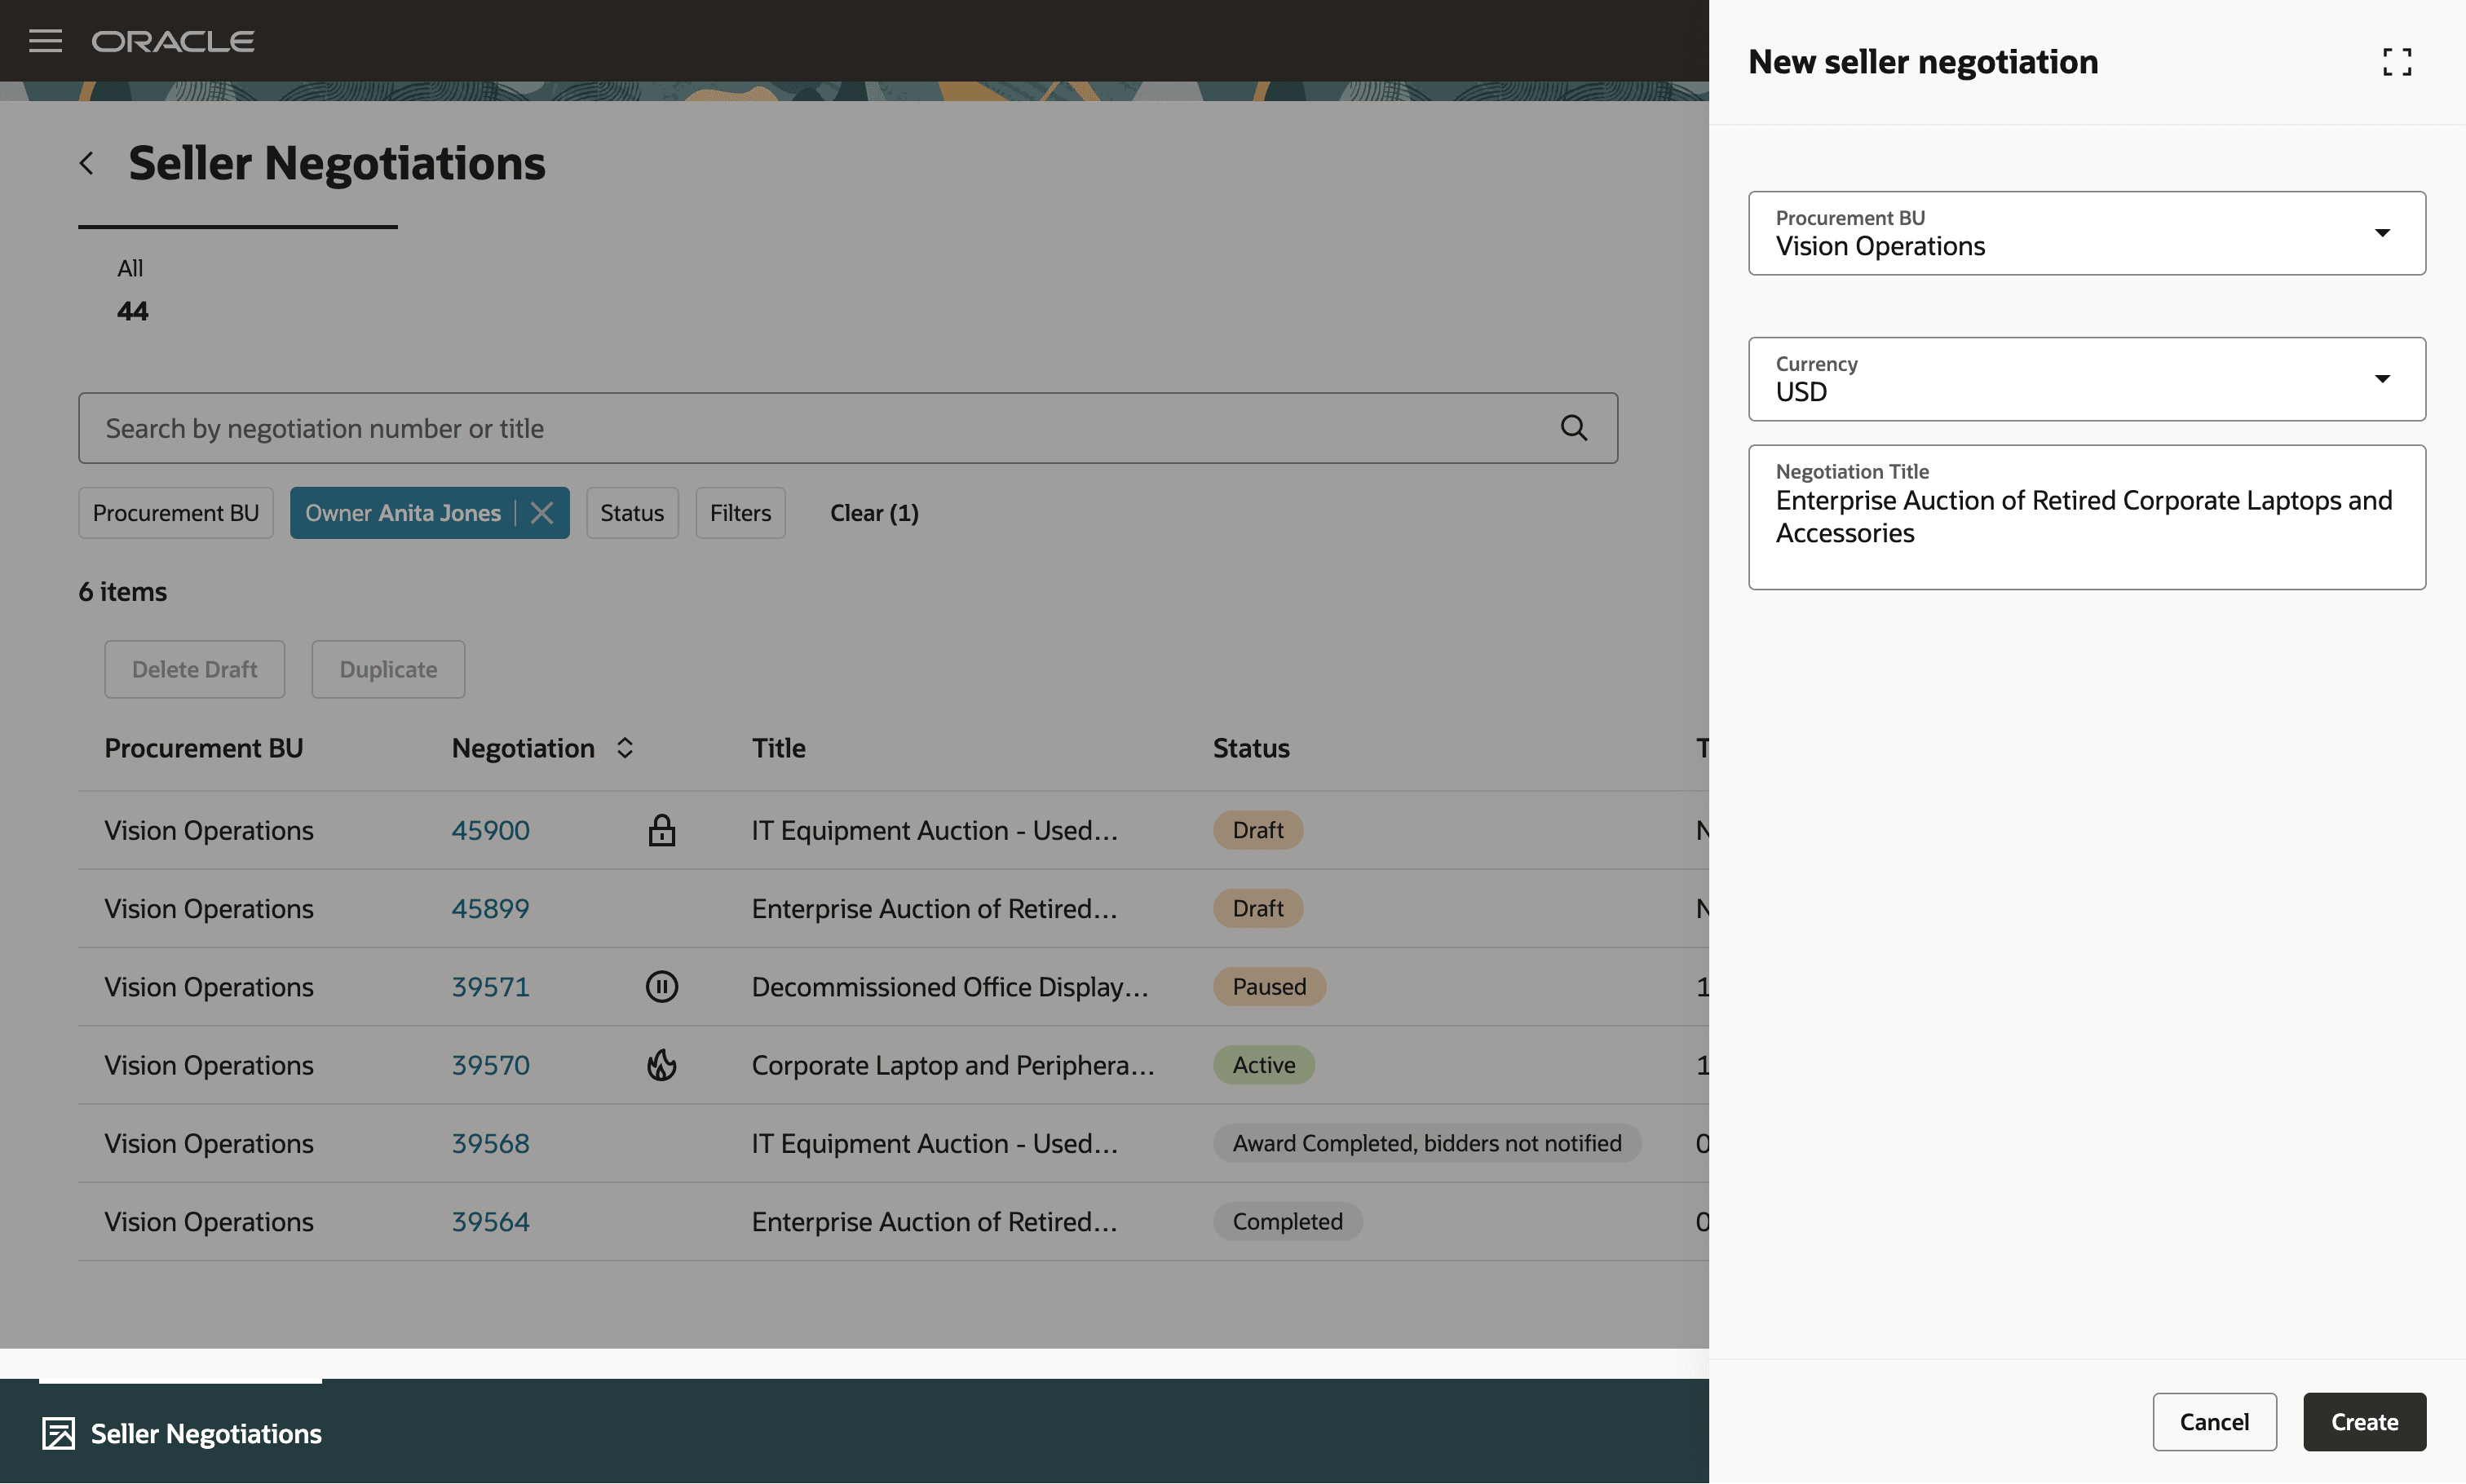Click the Seller Negotiations page title
Screen dimensions: 2466x1484
(x=337, y=163)
